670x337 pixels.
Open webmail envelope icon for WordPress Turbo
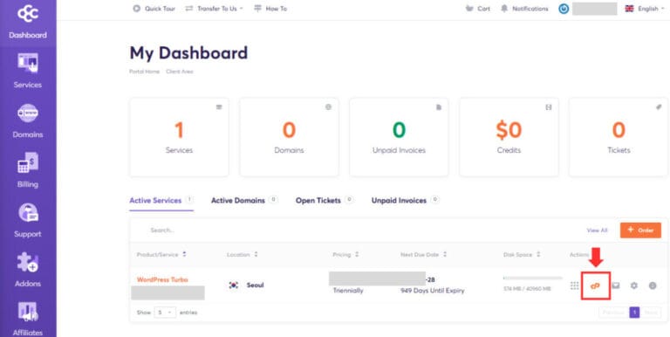tap(615, 285)
